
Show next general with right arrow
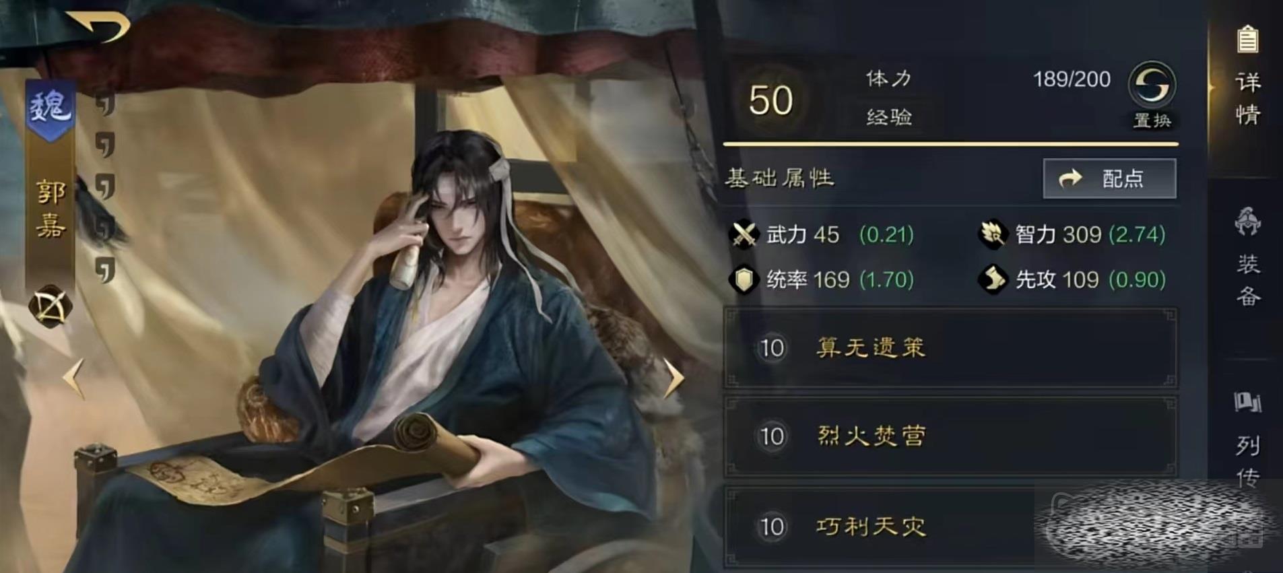673,378
